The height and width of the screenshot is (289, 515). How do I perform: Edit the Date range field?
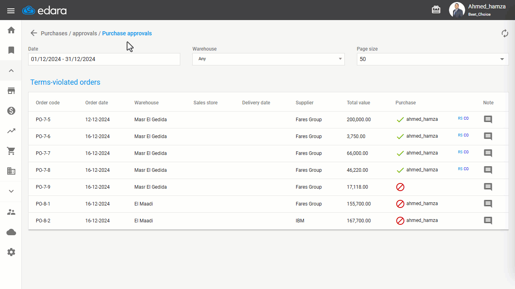(104, 59)
